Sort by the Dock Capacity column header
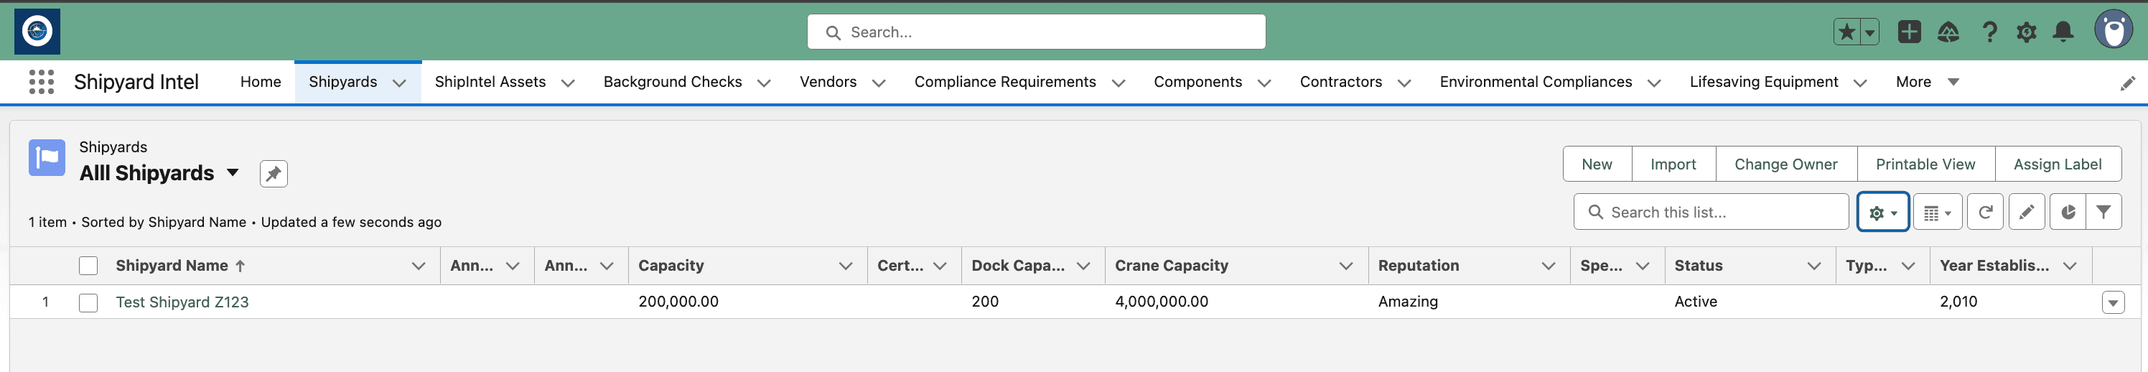The width and height of the screenshot is (2148, 372). pyautogui.click(x=1017, y=265)
